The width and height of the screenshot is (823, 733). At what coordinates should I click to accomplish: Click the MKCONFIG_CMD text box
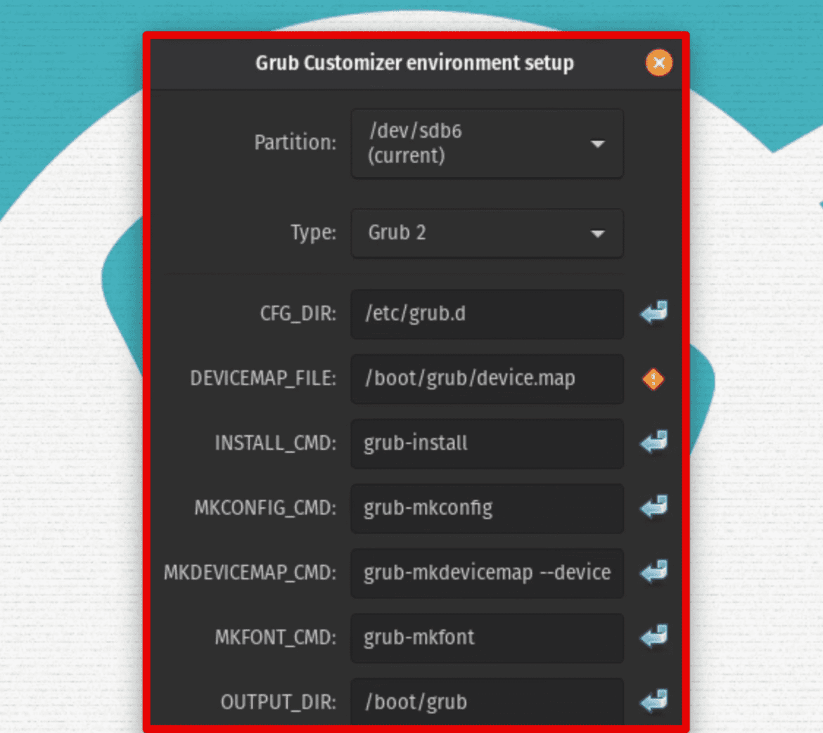click(x=487, y=508)
